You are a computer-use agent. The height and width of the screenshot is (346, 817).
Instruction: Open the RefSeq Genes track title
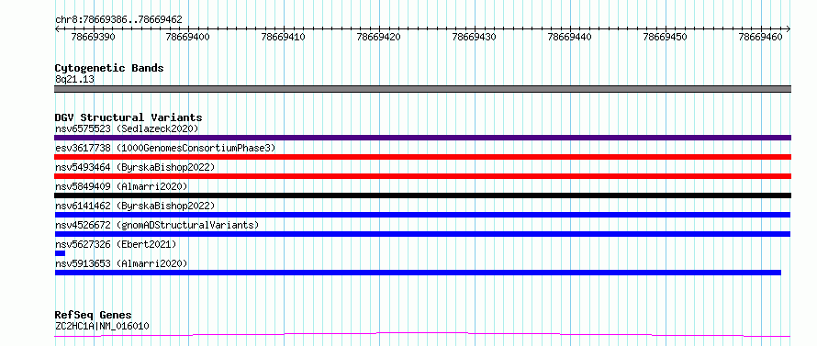tap(94, 316)
